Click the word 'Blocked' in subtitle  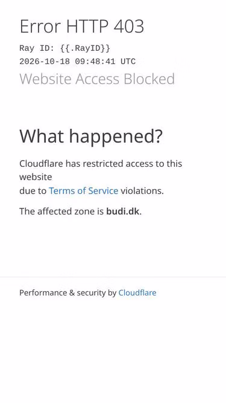click(x=149, y=79)
